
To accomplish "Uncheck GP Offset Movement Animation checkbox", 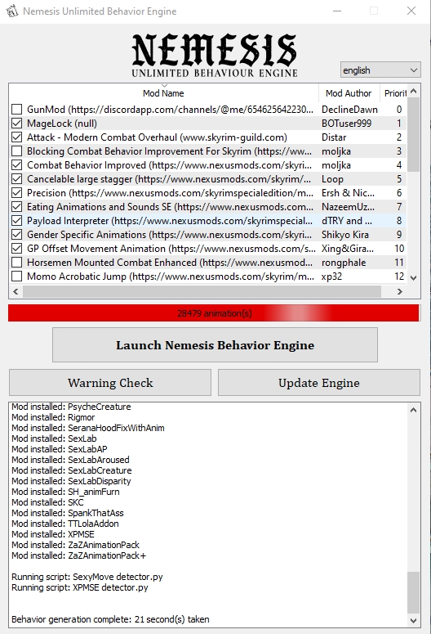I will click(16, 248).
